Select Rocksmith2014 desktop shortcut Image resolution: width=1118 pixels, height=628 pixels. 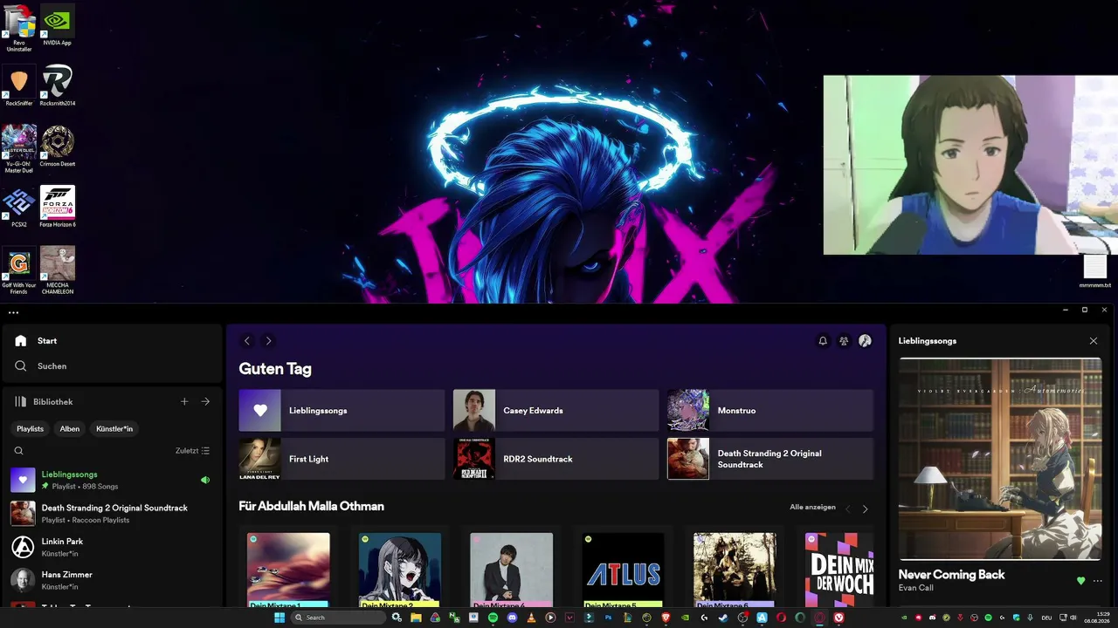(x=58, y=85)
